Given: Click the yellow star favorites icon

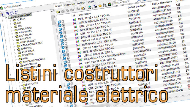Looking at the screenshot, I should coord(100,6).
